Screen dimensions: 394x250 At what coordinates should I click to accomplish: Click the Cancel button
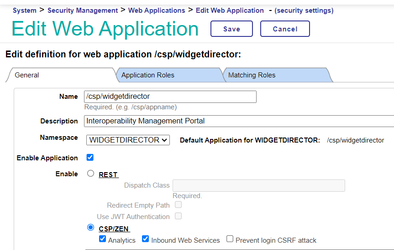click(285, 29)
